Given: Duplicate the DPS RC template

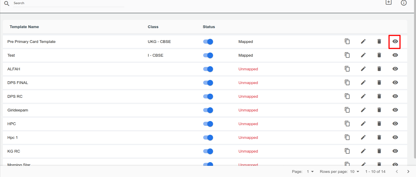Looking at the screenshot, I should tap(347, 96).
